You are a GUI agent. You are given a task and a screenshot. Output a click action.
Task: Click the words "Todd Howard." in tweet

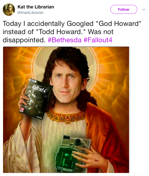pyautogui.click(x=61, y=32)
